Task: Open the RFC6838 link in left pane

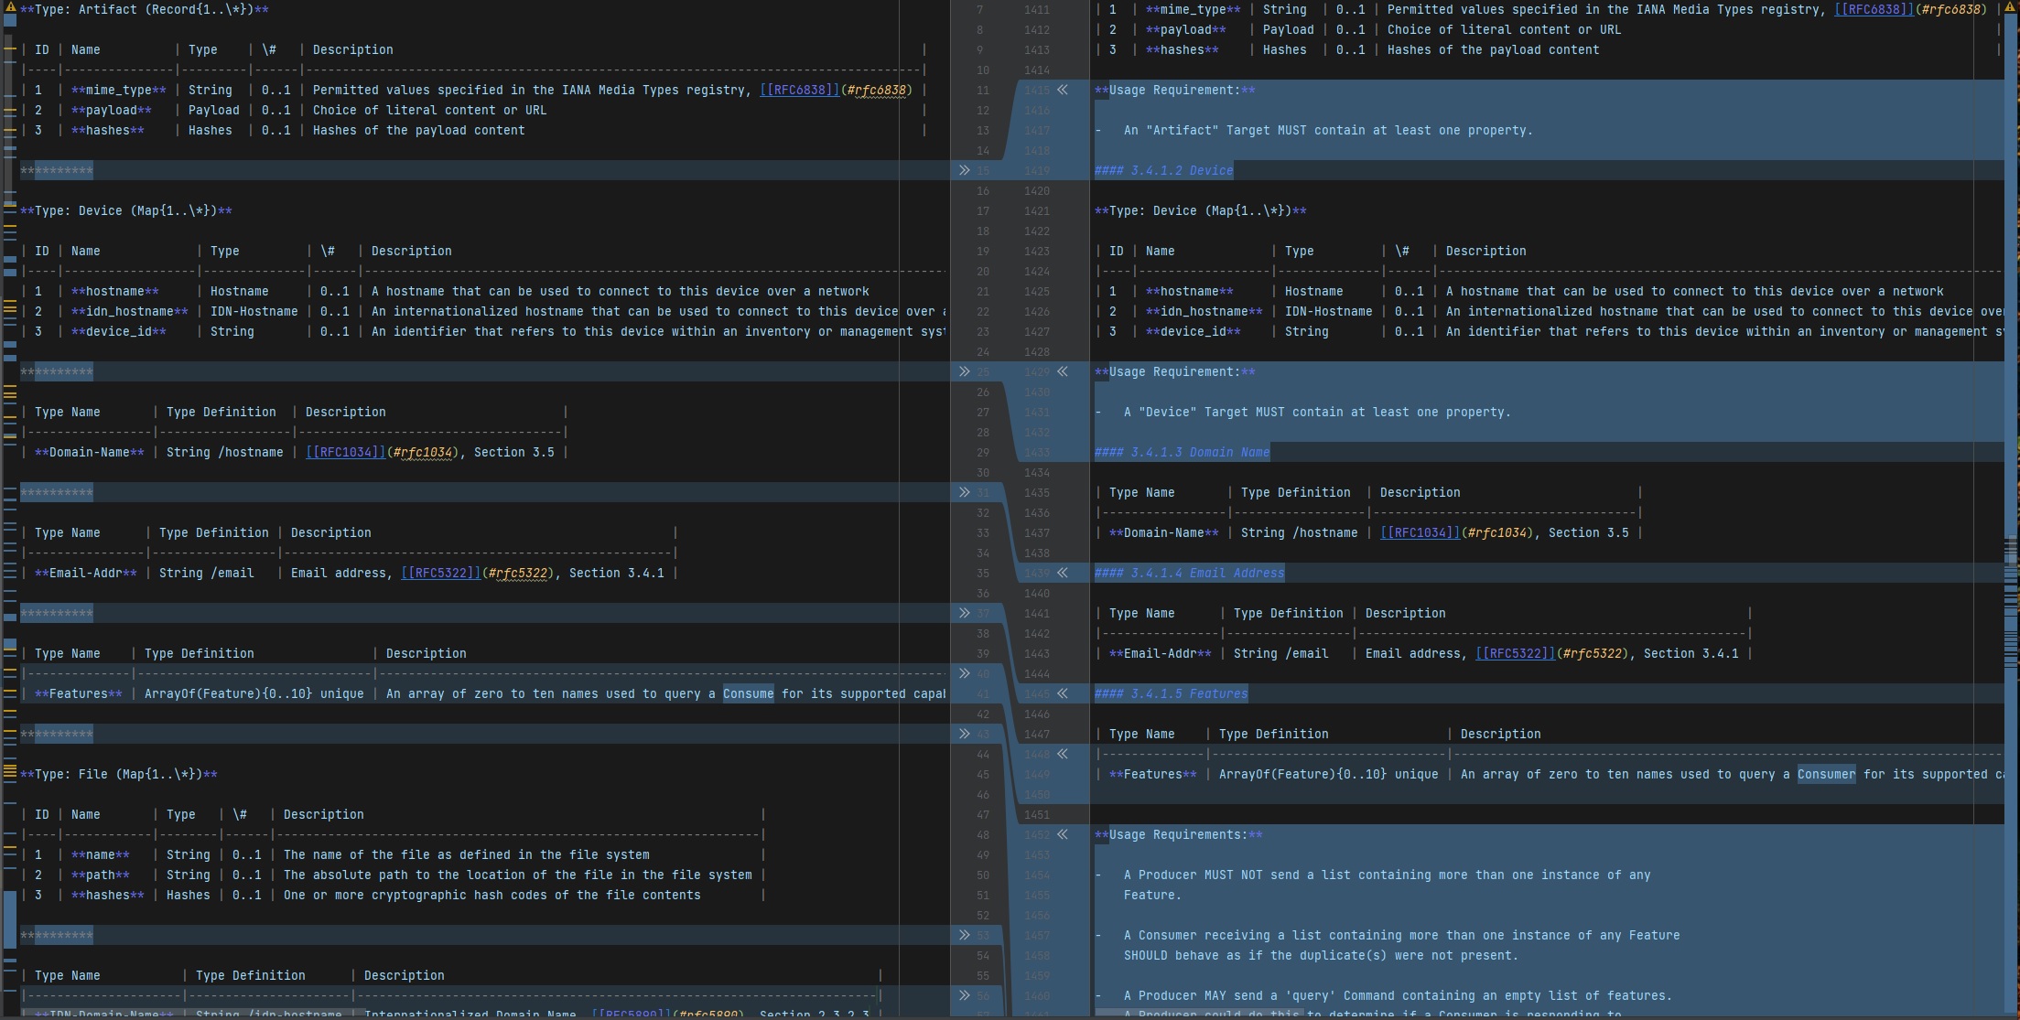Action: point(799,90)
